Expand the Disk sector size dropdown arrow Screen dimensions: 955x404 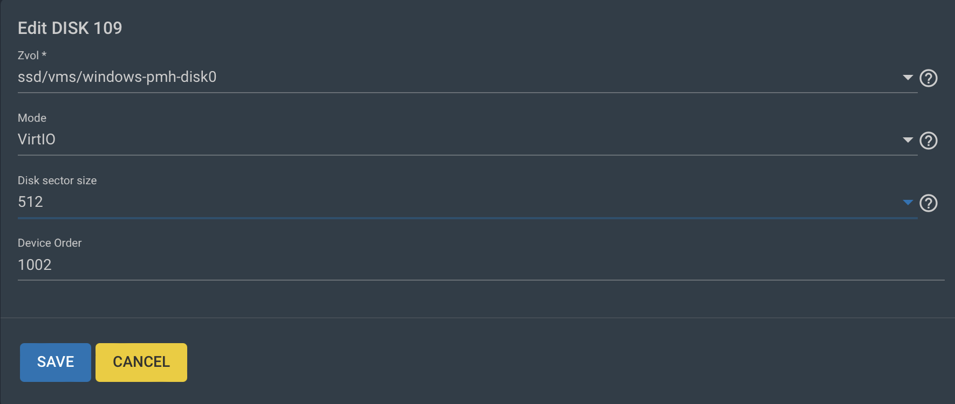coord(908,203)
